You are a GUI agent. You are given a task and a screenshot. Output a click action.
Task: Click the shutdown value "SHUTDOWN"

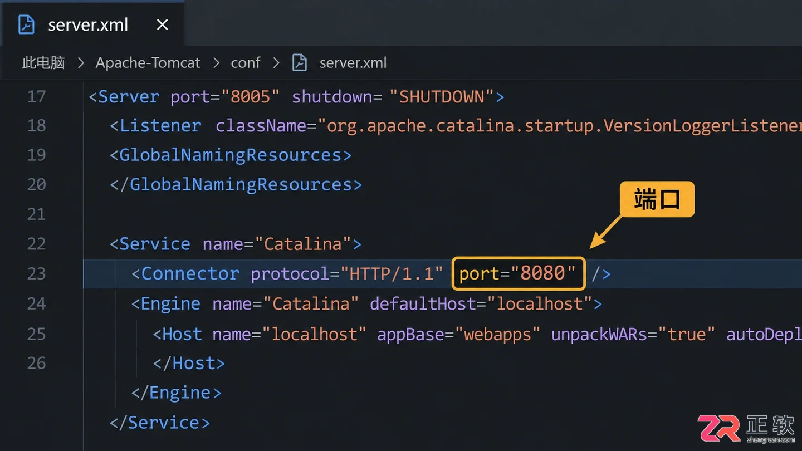[x=442, y=96]
